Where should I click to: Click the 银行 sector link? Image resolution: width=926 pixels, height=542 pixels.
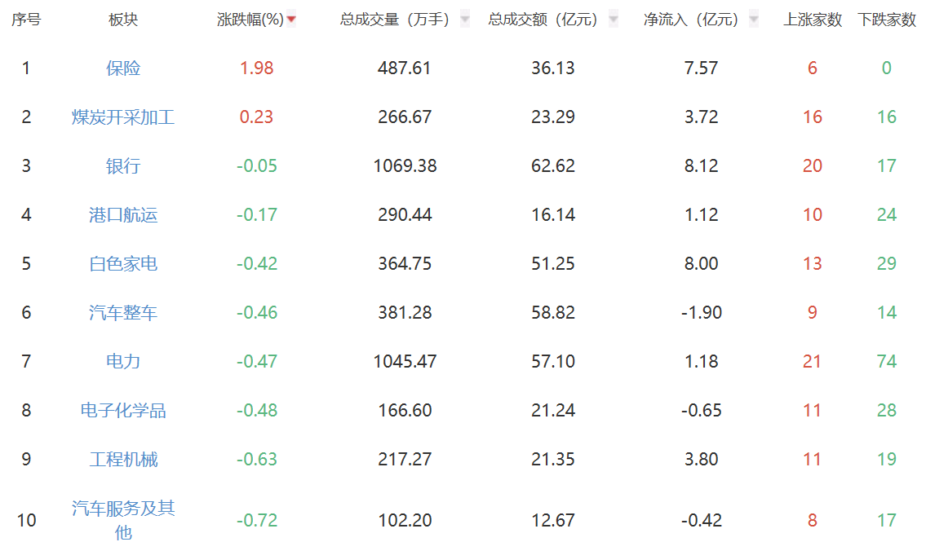[123, 166]
